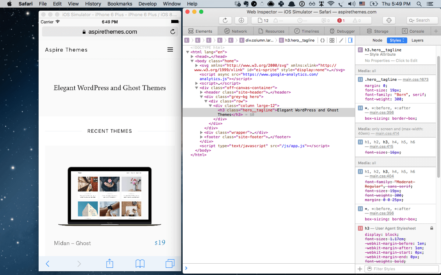The height and width of the screenshot is (275, 441).
Task: Open Bookmarks in the iOS Simulator Safari
Action: click(140, 263)
